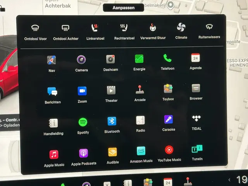
Task: Open the Energie app
Action: pos(139,59)
